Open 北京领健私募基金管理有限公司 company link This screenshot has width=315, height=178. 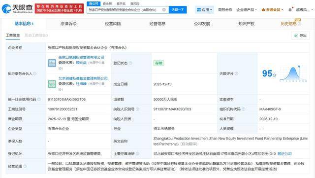[x=83, y=78]
